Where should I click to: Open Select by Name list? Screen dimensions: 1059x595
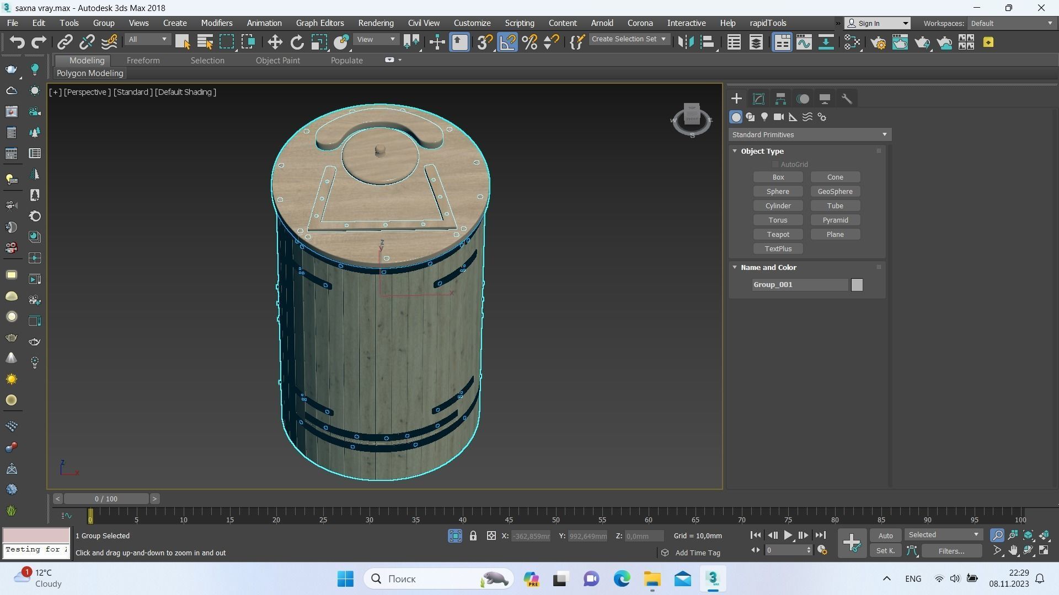pyautogui.click(x=205, y=42)
